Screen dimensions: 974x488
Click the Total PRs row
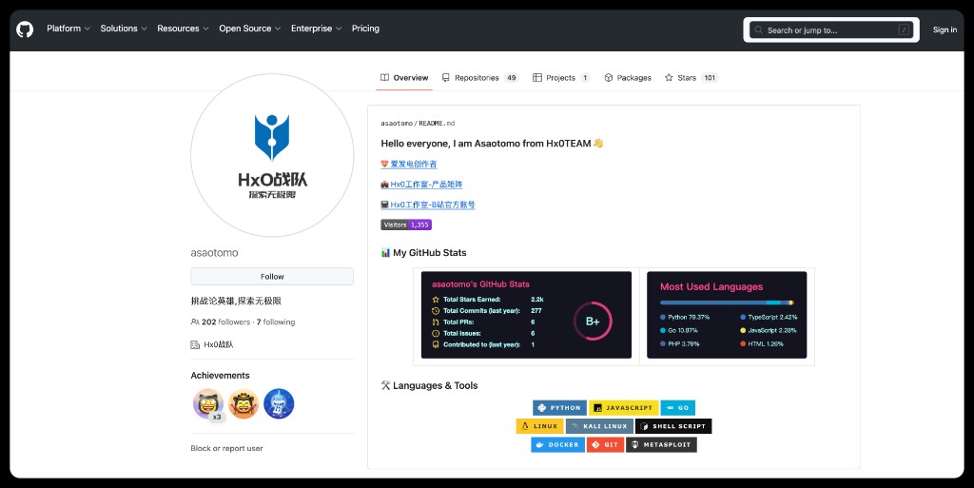483,322
